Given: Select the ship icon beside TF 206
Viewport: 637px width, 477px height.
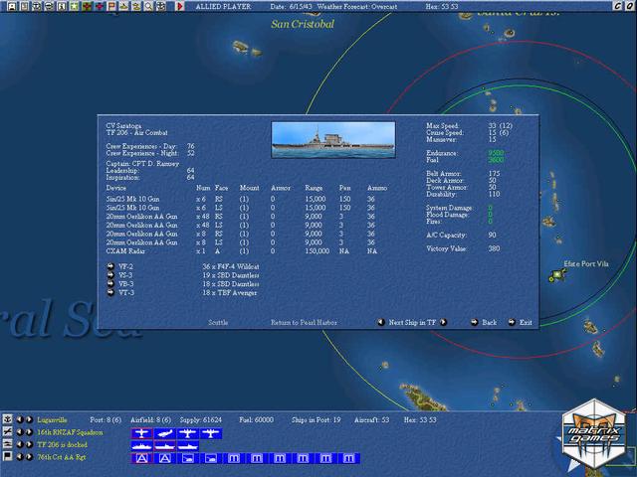Looking at the screenshot, I should (8, 444).
